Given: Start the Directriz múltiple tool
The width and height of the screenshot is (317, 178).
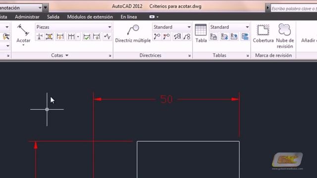Looking at the screenshot, I should (x=133, y=34).
